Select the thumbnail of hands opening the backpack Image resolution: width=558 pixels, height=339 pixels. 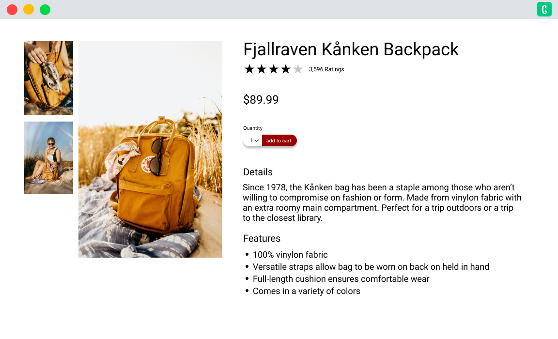tap(49, 78)
